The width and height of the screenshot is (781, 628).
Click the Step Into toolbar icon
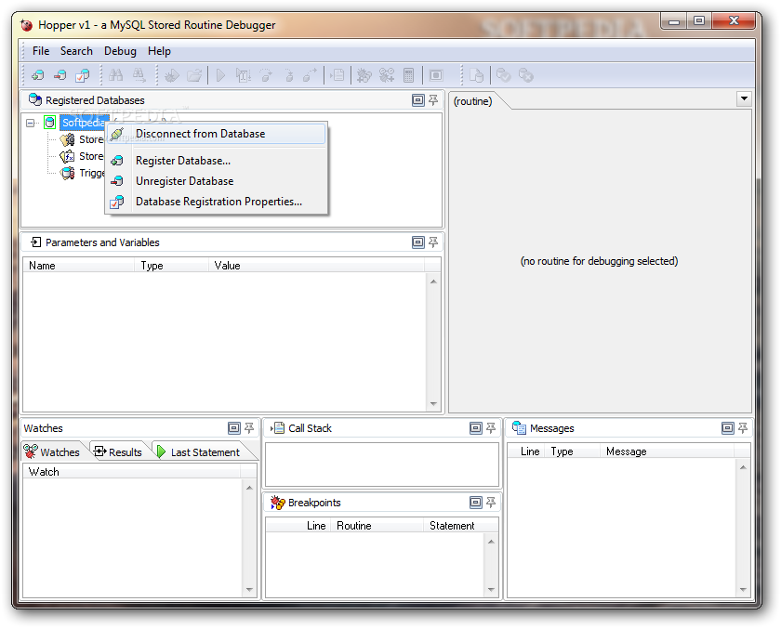point(288,75)
